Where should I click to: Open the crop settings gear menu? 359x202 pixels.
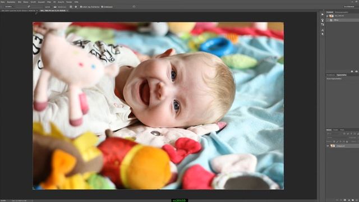(76, 7)
